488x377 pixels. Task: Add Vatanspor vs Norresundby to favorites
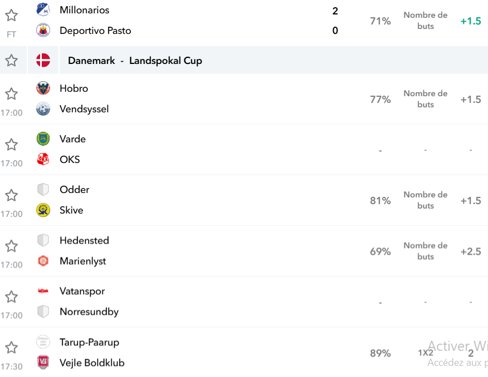pyautogui.click(x=12, y=296)
